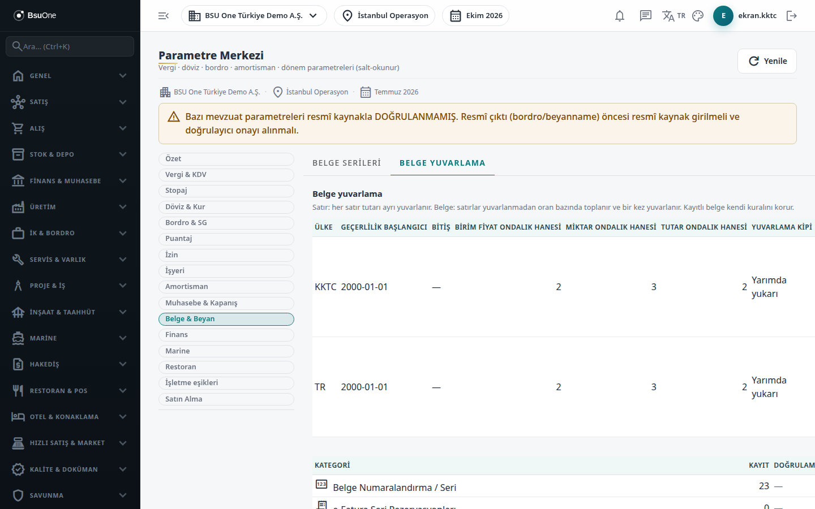Screen dimensions: 815x509
Task: Open the ekran.kktc user avatar
Action: pos(723,16)
